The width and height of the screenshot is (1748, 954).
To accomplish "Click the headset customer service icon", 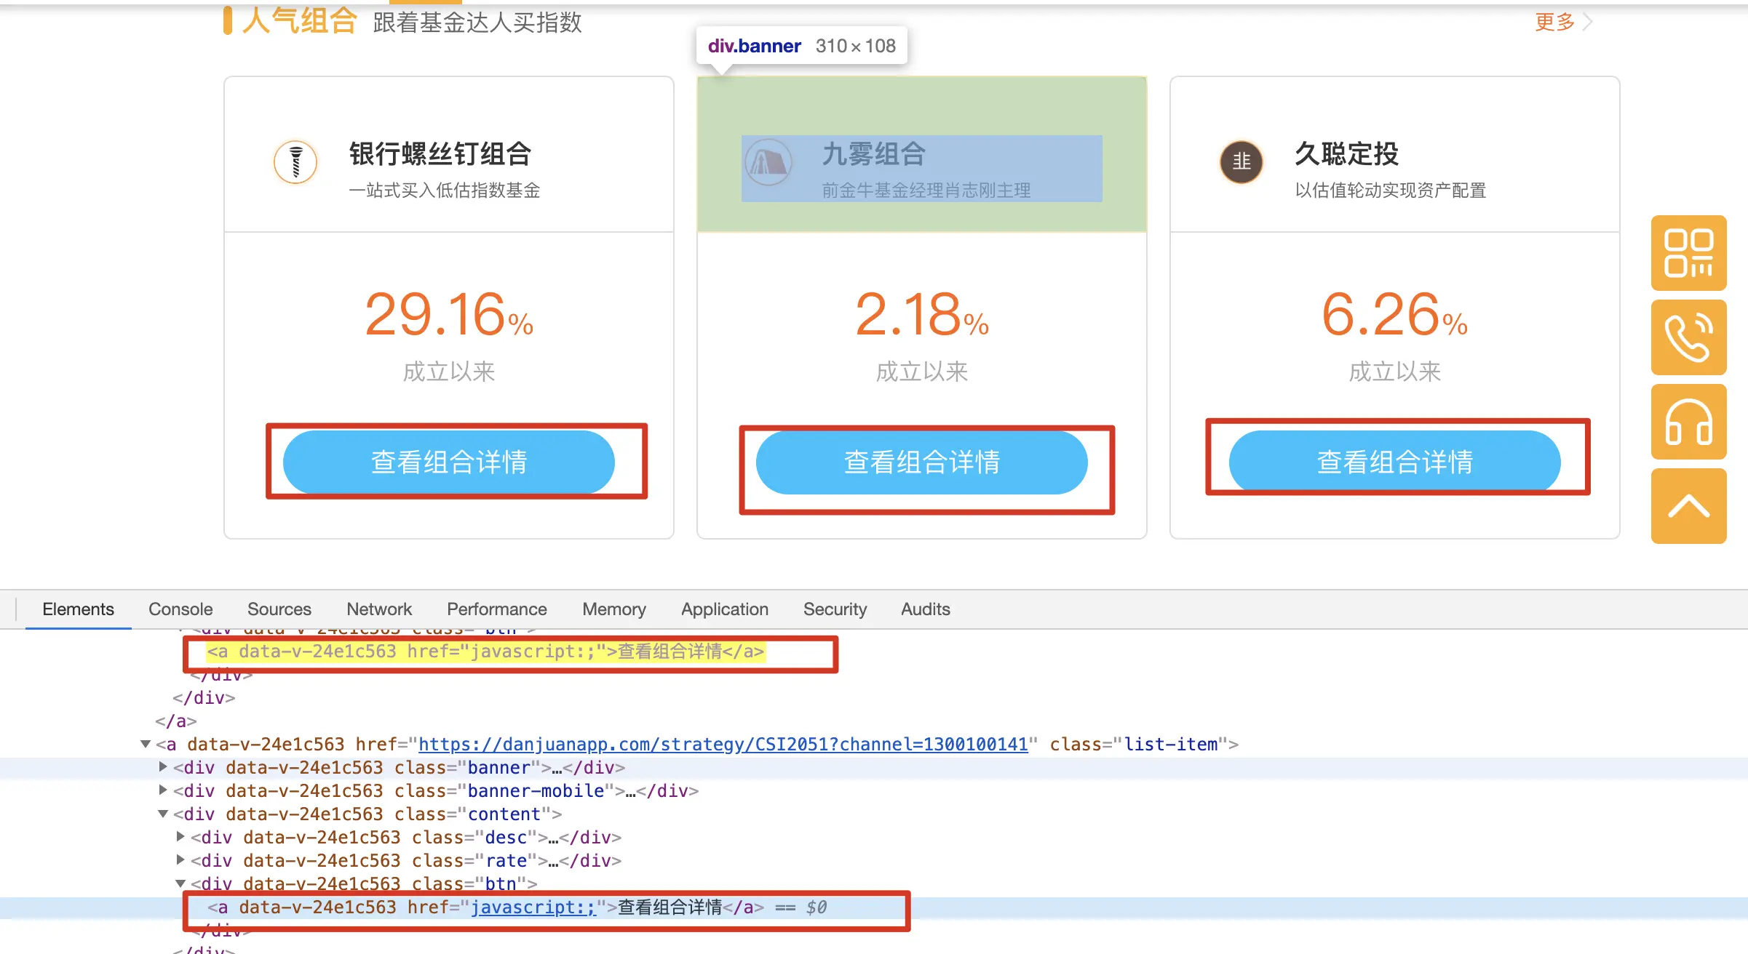I will coord(1688,422).
